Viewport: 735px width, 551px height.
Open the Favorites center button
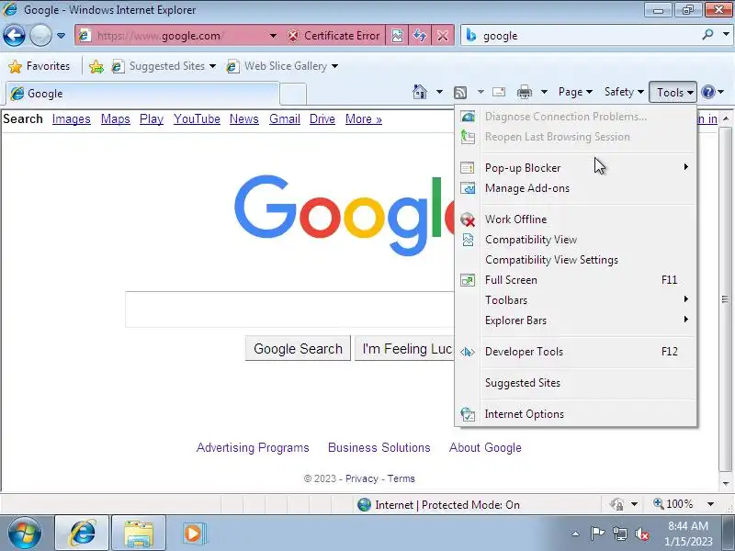[x=39, y=66]
